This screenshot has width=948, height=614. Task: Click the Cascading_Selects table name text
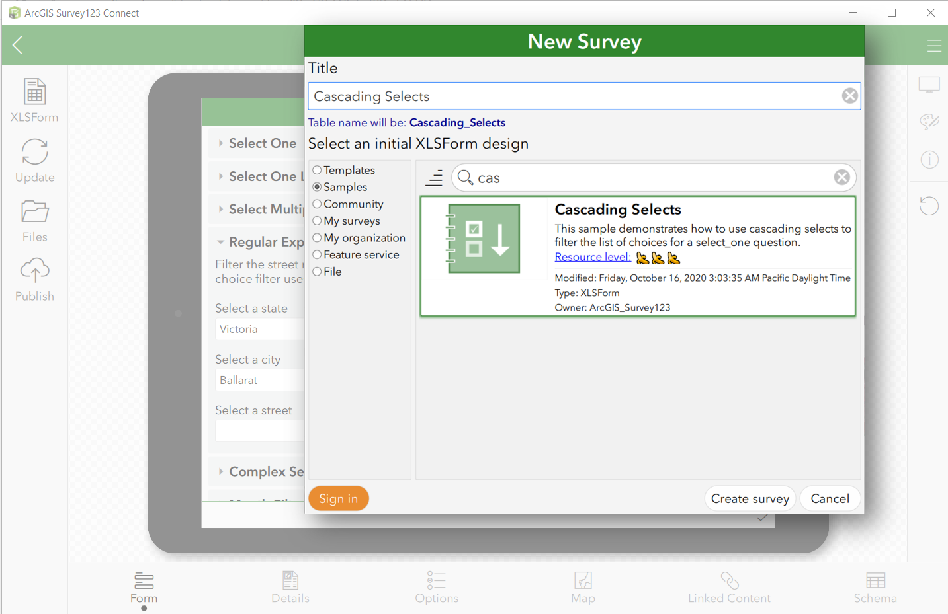457,122
